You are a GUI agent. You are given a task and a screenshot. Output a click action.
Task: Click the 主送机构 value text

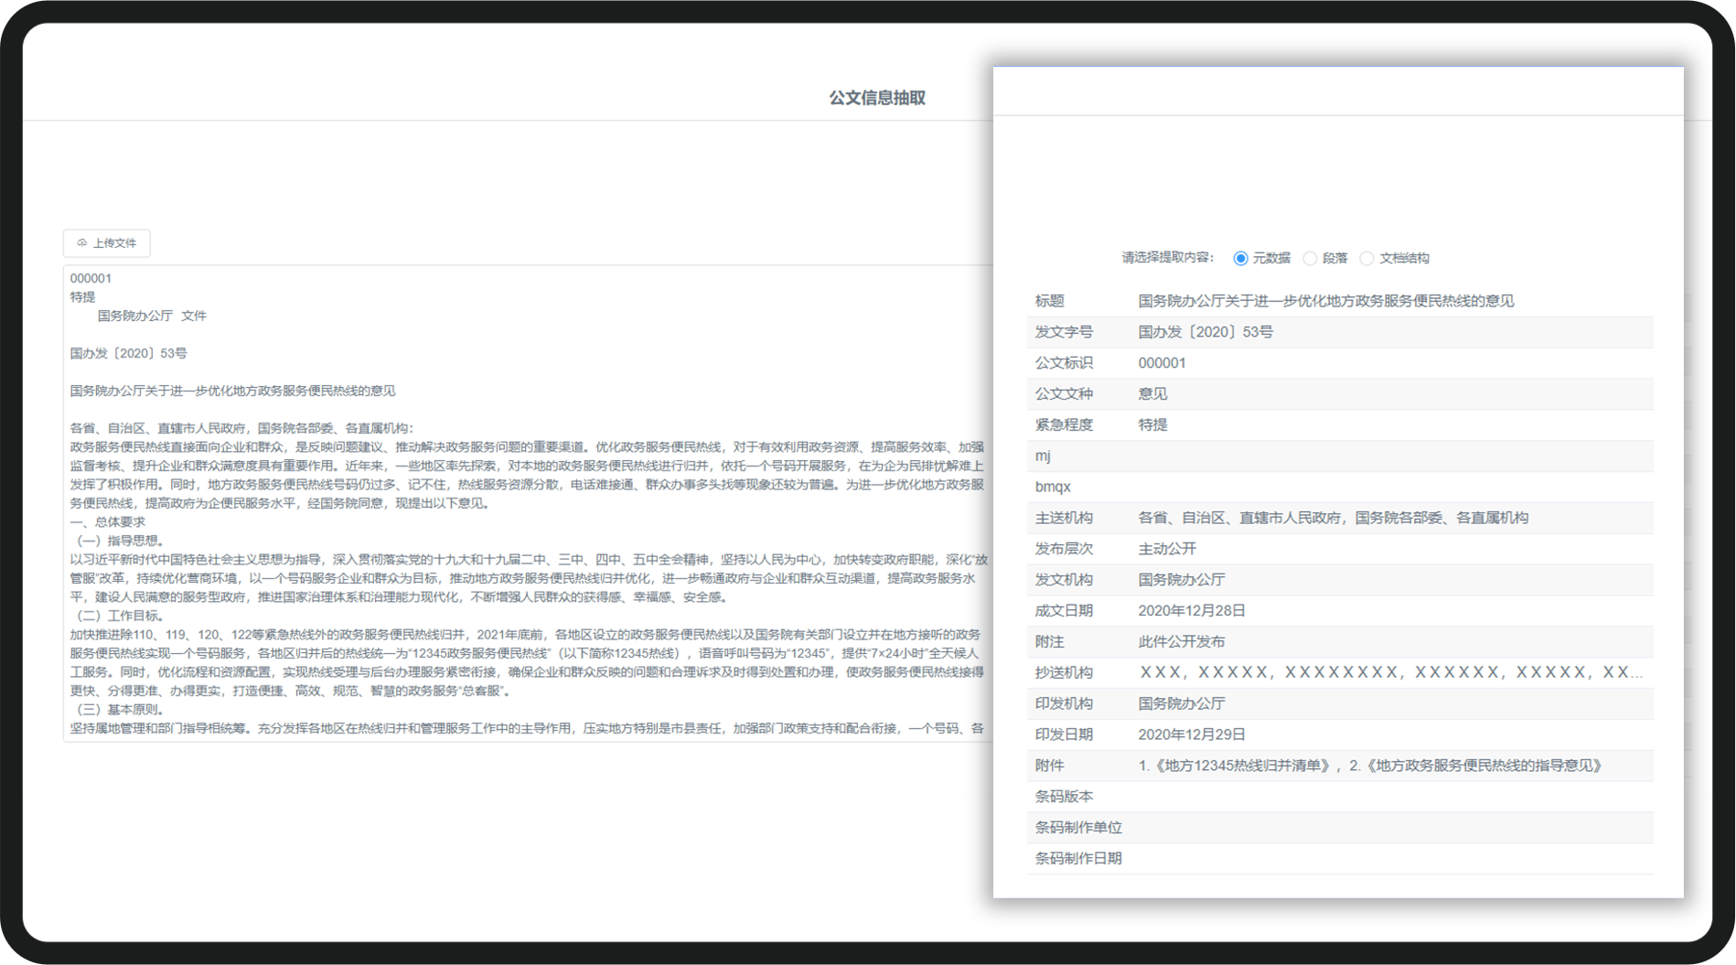tap(1333, 518)
